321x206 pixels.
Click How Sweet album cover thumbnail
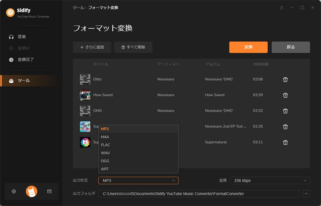[85, 95]
